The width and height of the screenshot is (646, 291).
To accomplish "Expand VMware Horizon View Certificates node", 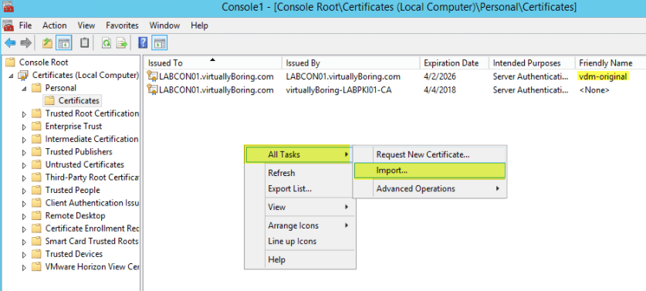I will pyautogui.click(x=24, y=267).
